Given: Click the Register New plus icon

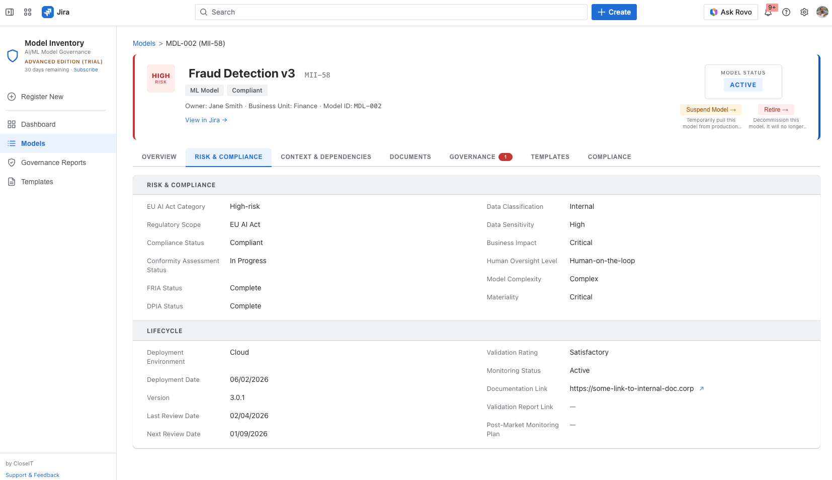Looking at the screenshot, I should (x=11, y=97).
